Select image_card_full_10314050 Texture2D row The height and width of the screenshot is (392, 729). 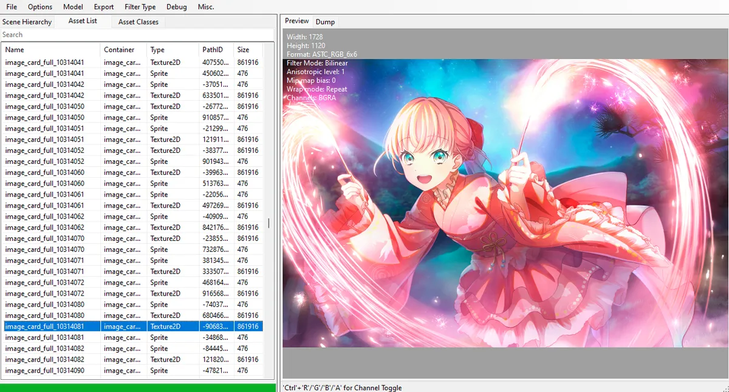[x=132, y=106]
